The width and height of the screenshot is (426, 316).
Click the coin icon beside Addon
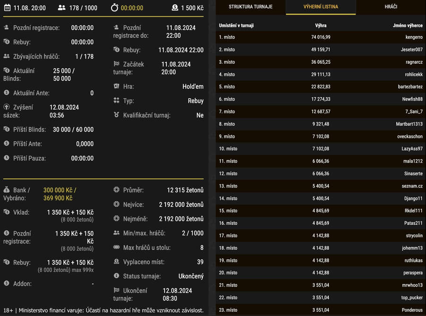point(7,283)
